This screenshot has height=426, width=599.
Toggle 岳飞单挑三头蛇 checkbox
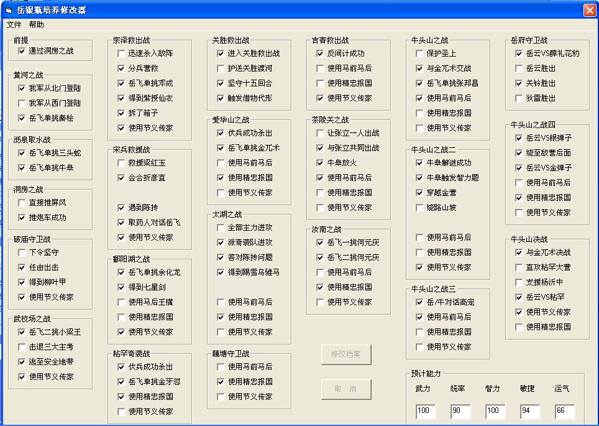(22, 153)
